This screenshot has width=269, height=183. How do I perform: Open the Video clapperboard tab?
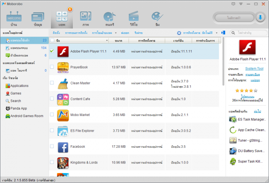[x=134, y=19]
